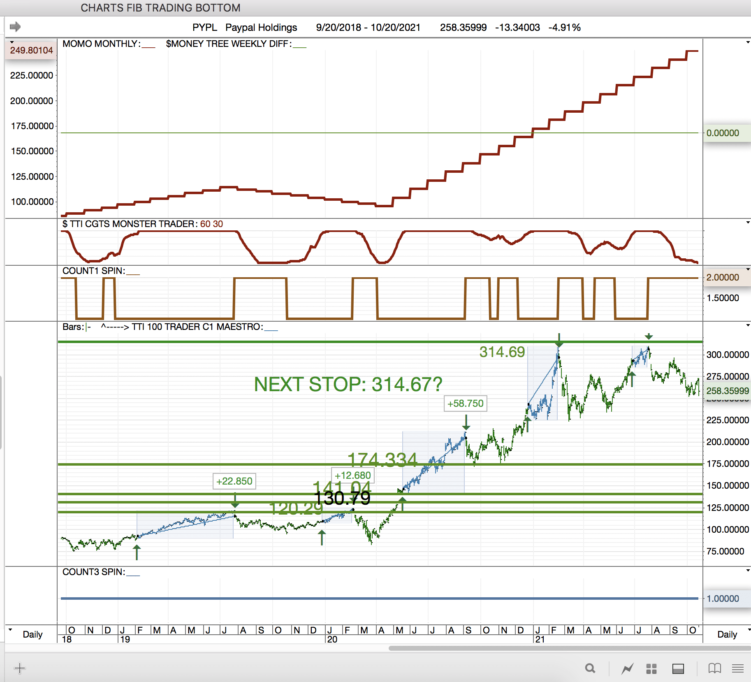This screenshot has width=751, height=682.
Task: Click the horizontal chart scrollbar
Action: click(x=570, y=648)
